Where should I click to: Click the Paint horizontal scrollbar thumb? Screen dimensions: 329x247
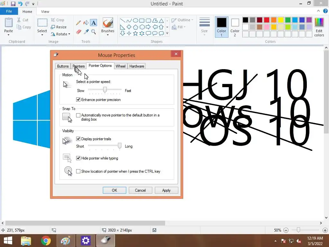pos(85,223)
